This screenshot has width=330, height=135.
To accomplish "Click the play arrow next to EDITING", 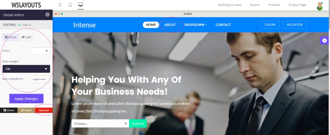I will 19,25.
